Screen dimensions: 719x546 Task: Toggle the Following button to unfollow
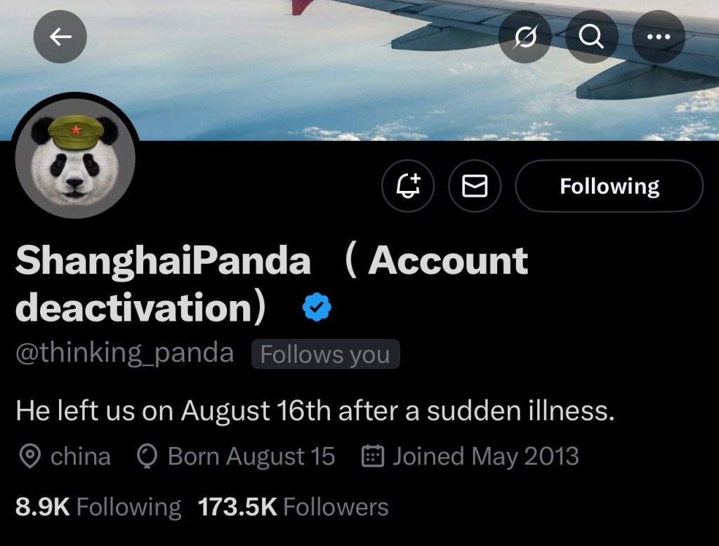[x=609, y=186]
